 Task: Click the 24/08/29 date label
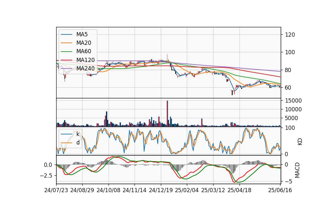click(x=82, y=190)
